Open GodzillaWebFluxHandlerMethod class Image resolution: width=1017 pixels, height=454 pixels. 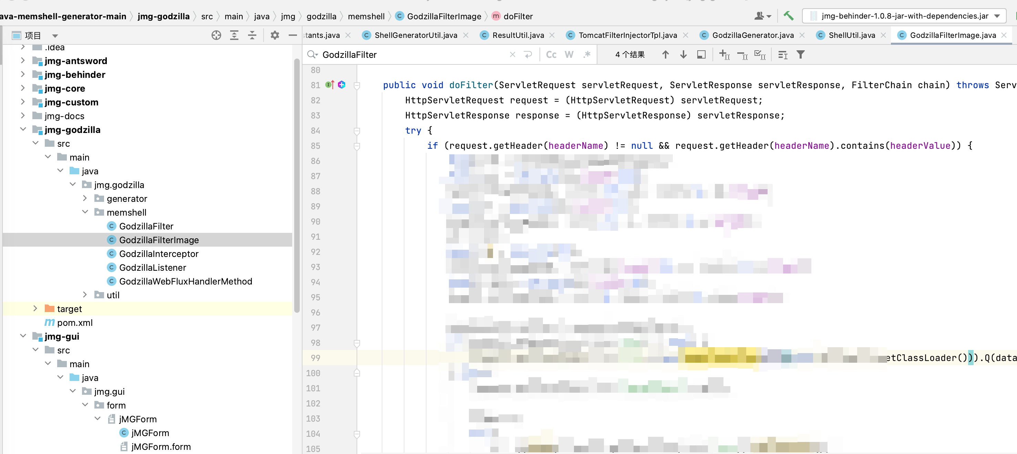pos(186,281)
